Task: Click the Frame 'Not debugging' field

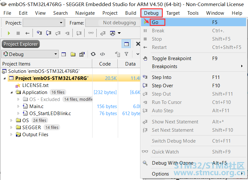Action: point(113,23)
